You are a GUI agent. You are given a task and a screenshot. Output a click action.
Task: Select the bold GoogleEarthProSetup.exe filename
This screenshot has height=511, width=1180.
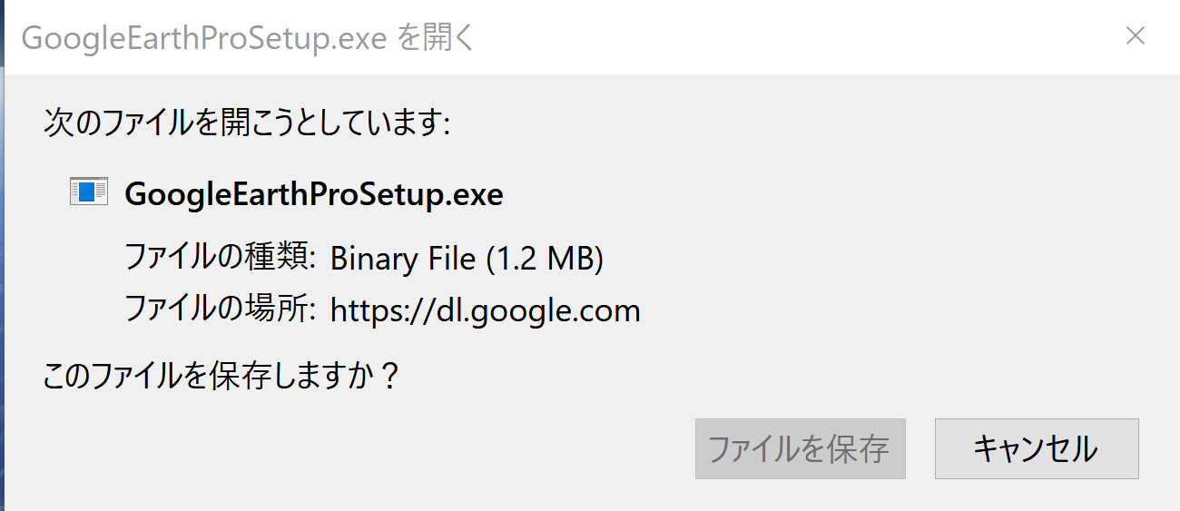pos(313,193)
